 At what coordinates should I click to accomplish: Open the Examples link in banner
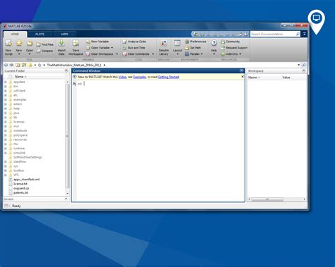point(140,77)
